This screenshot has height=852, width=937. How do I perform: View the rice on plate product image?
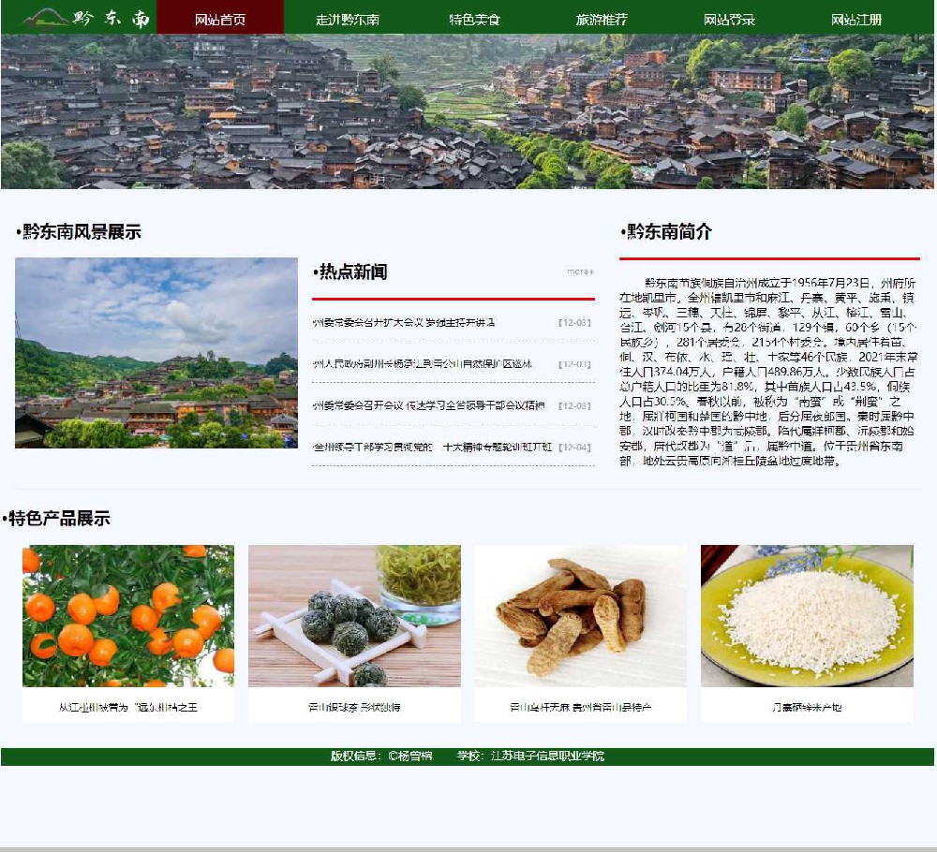pyautogui.click(x=807, y=616)
